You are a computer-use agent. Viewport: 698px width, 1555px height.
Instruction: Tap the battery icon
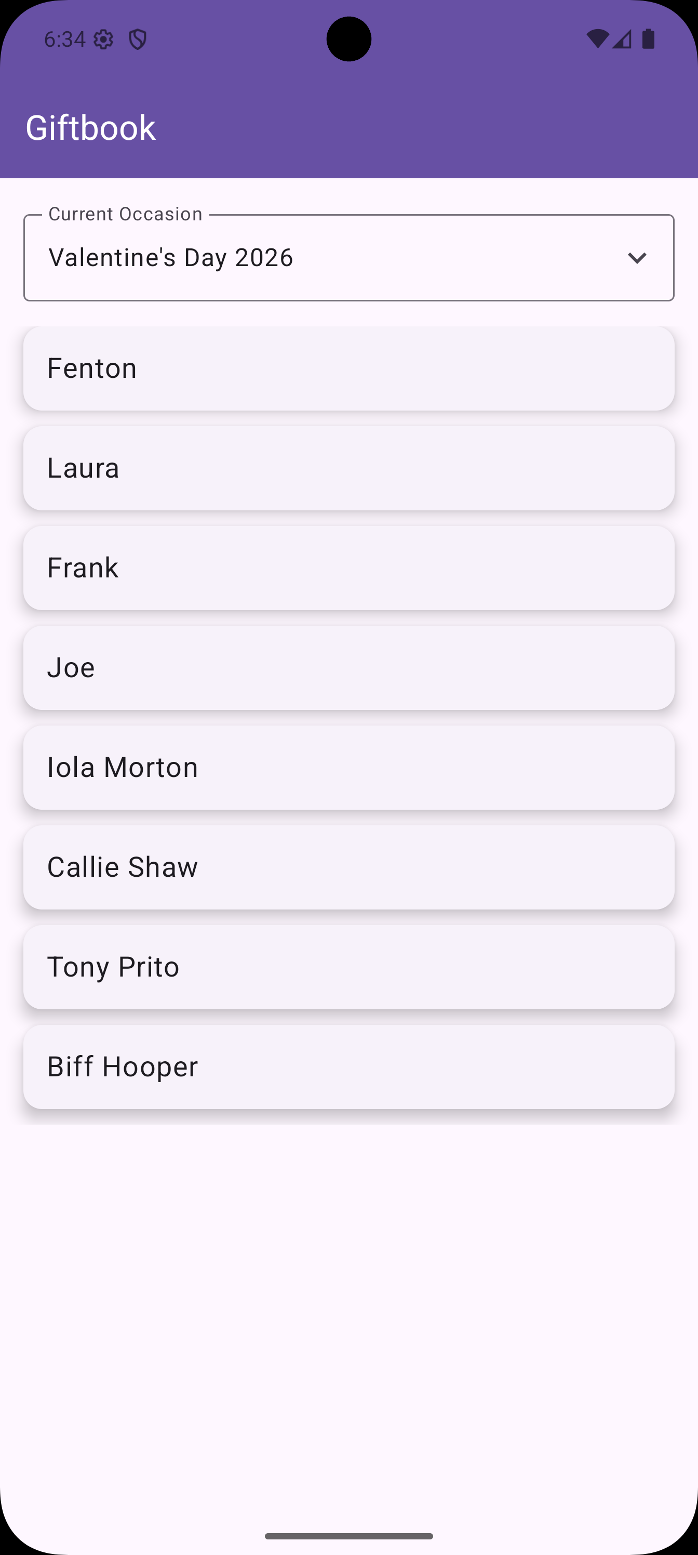(649, 39)
